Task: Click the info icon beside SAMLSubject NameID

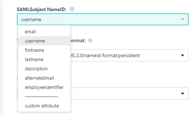Action: (72, 9)
